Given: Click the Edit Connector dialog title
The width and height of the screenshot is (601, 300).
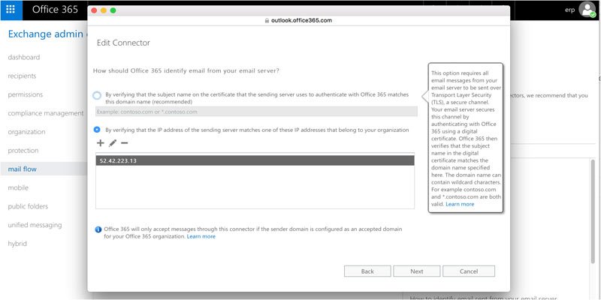Looking at the screenshot, I should coord(123,43).
